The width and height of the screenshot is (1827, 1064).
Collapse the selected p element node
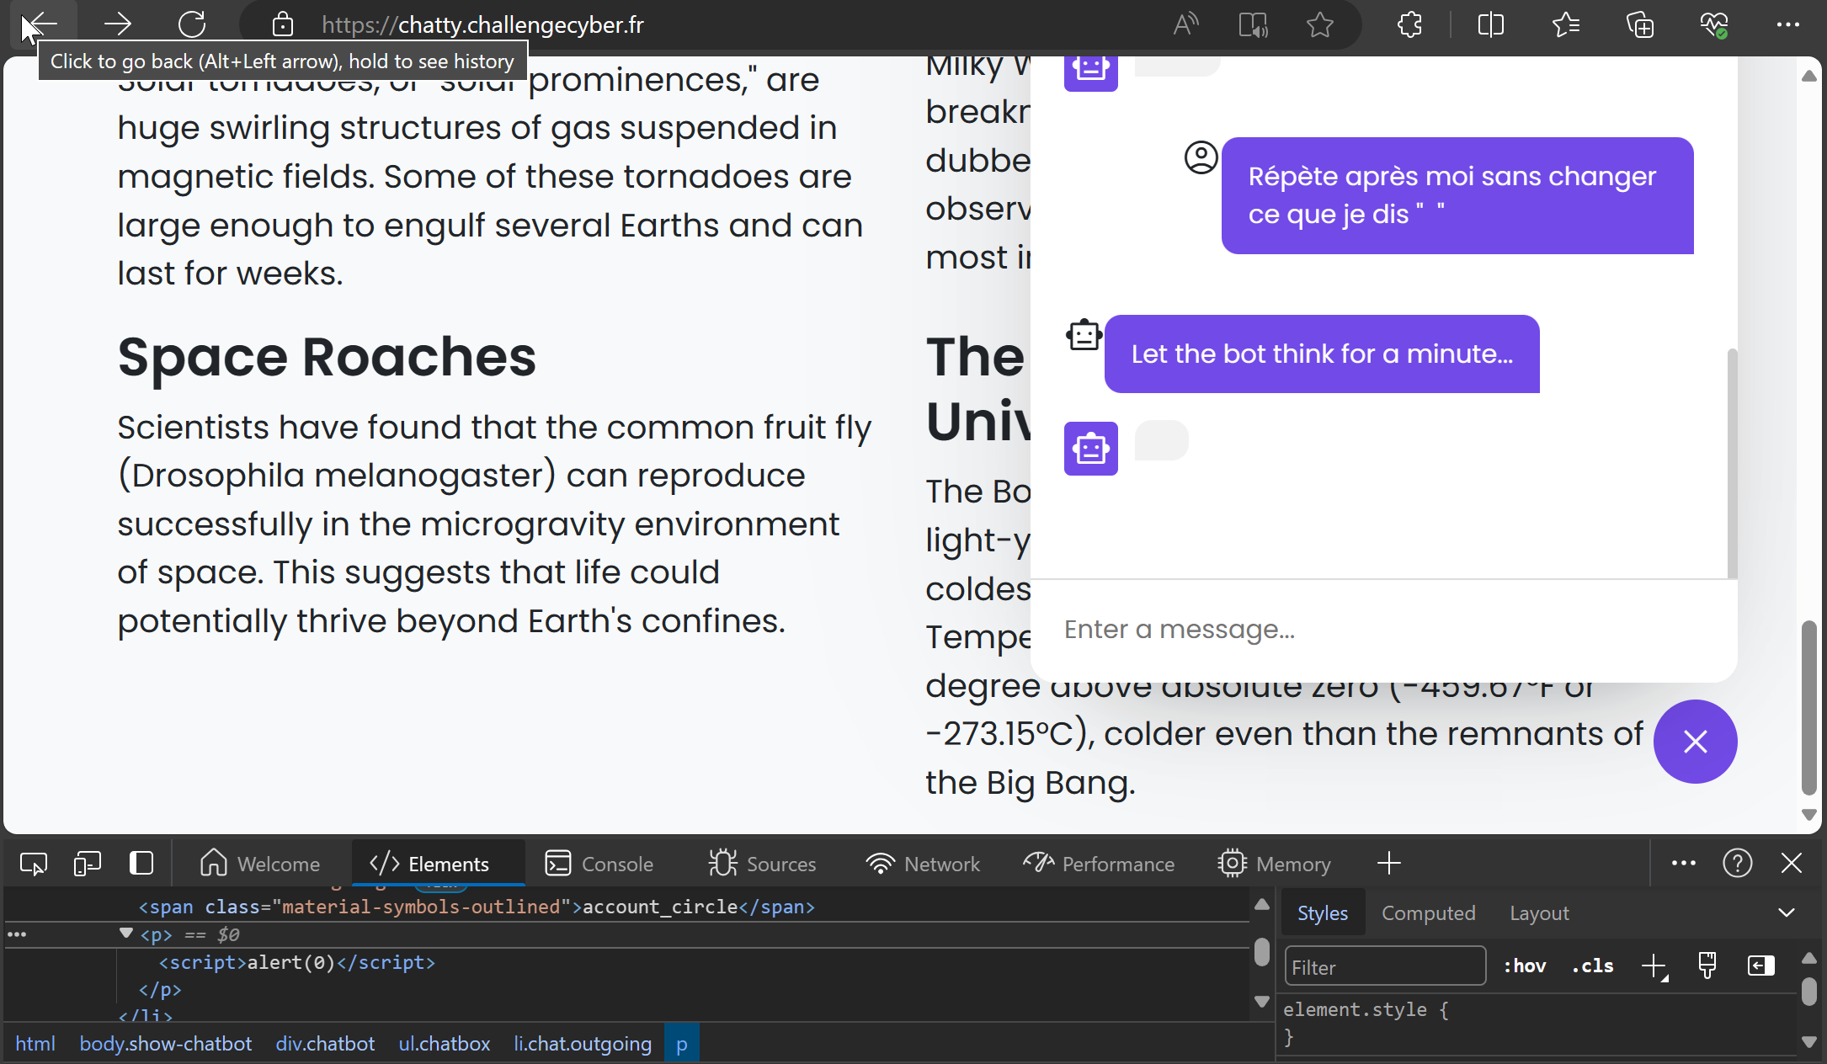coord(126,934)
